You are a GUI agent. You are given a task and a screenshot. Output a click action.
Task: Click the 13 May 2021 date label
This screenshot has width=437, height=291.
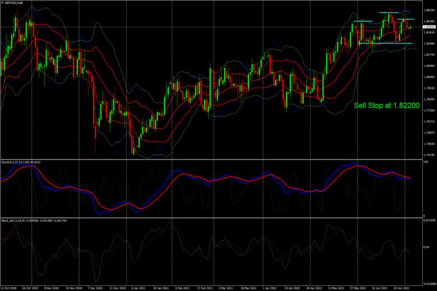336,288
